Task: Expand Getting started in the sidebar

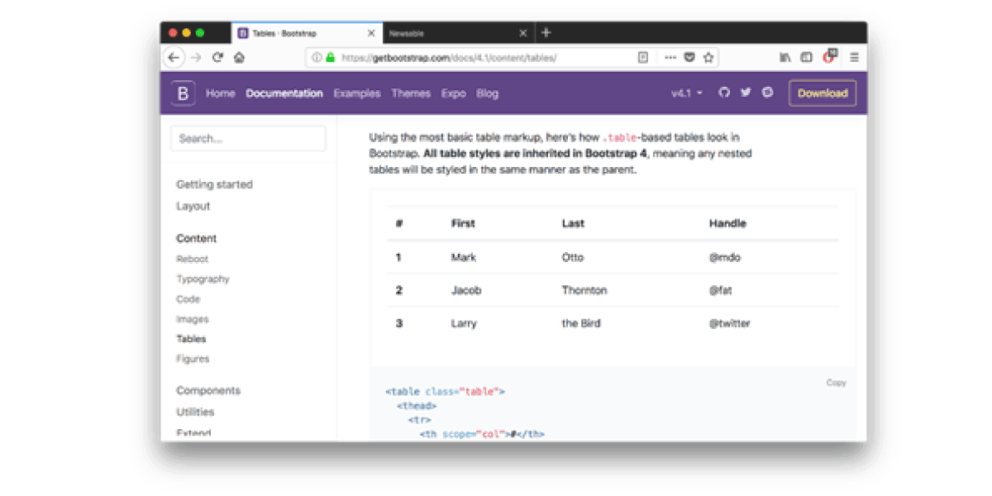Action: (215, 184)
